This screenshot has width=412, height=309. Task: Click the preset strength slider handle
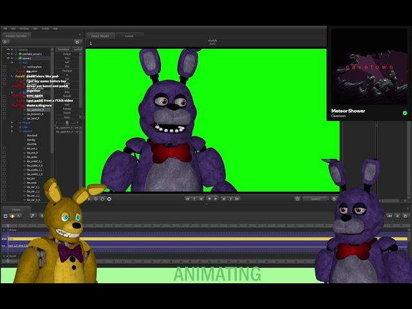67,123
